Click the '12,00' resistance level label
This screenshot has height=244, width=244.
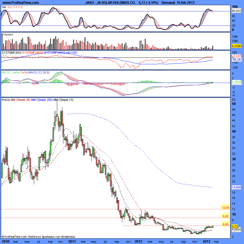click(x=226, y=207)
